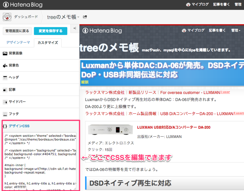Click マイブログ in the preview header
This screenshot has height=191, width=244.
[x=193, y=30]
